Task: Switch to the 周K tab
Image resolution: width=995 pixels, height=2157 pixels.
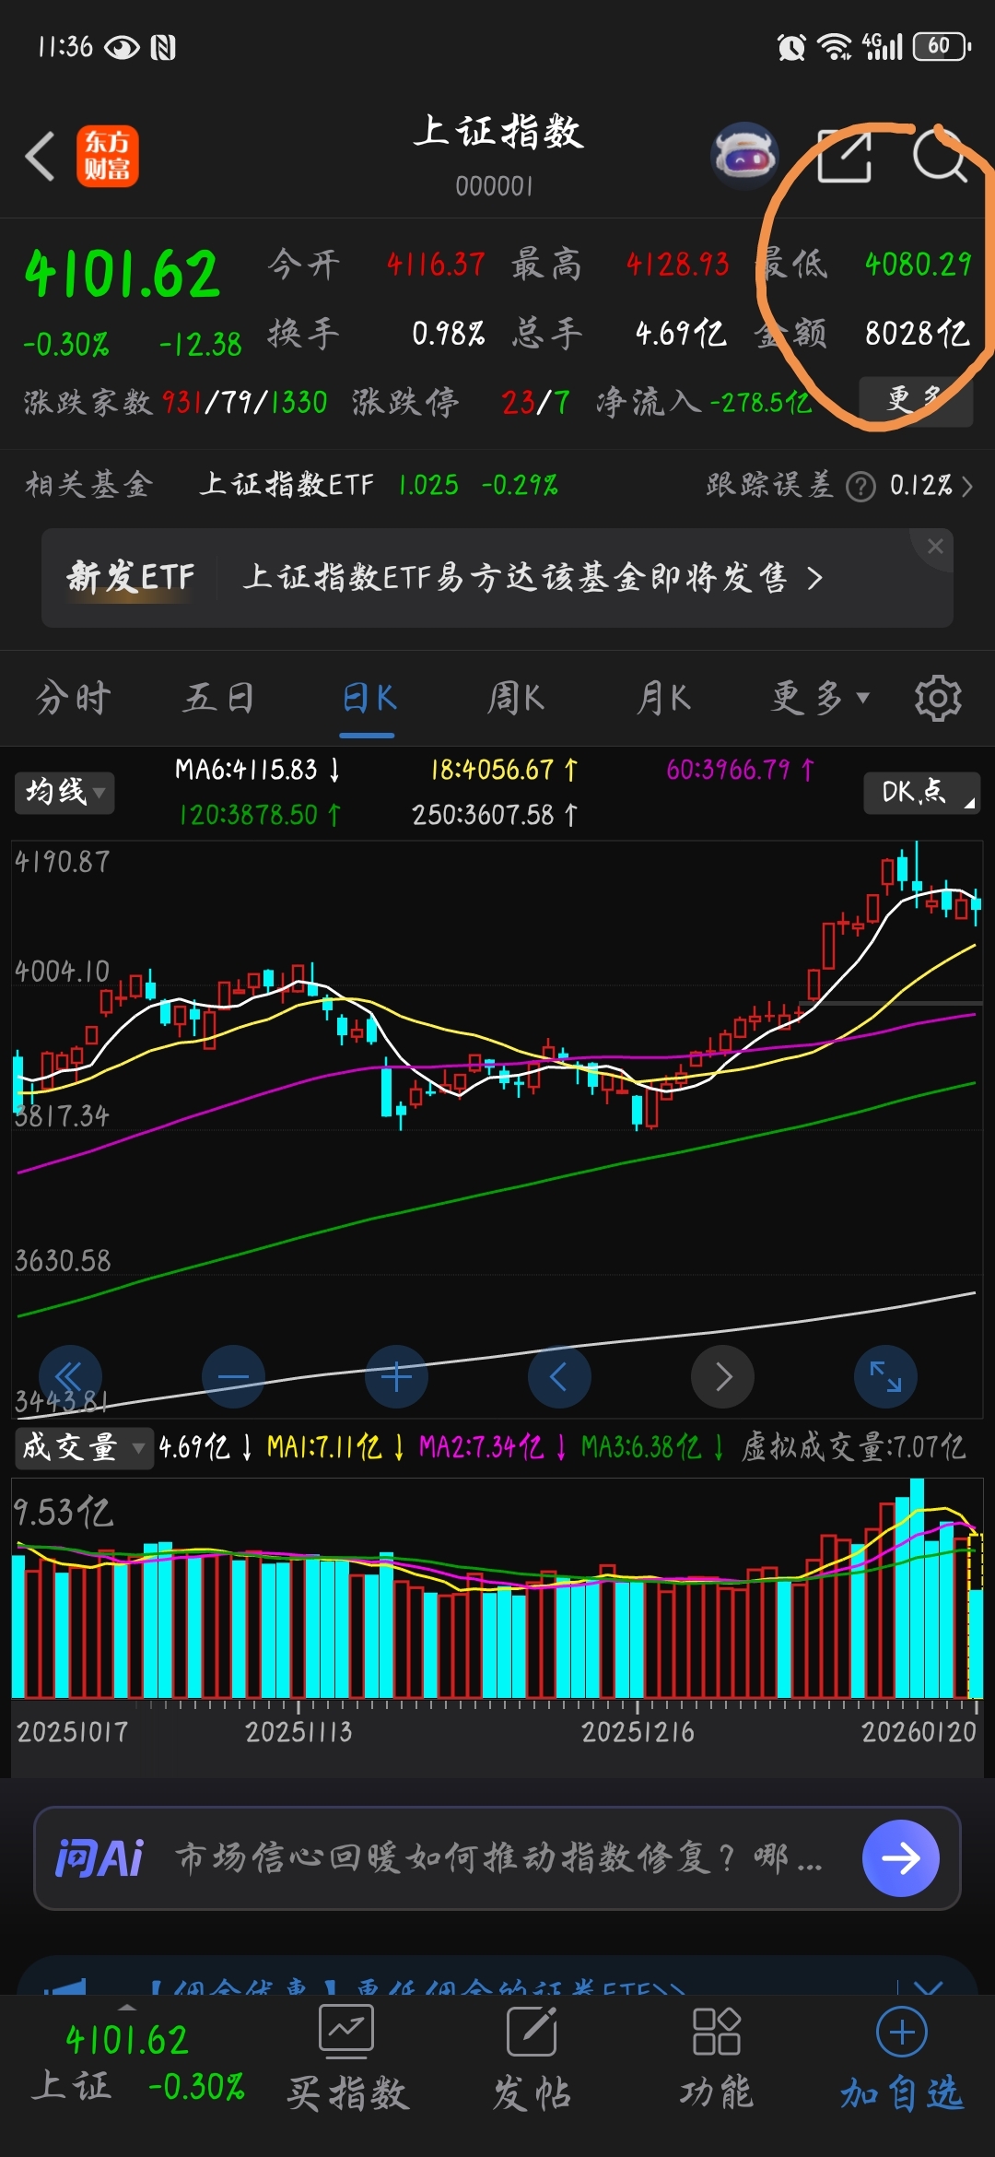Action: [515, 698]
